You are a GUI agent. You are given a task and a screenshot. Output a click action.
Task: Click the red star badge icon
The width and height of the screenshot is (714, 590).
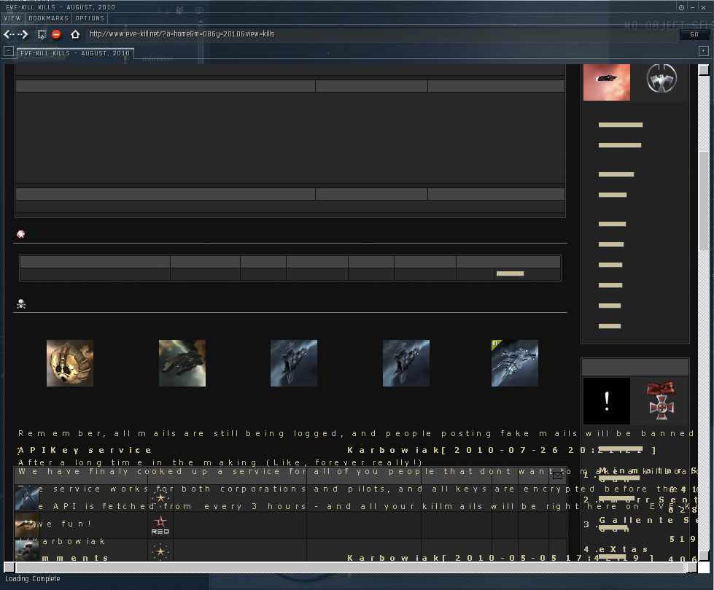(x=21, y=234)
